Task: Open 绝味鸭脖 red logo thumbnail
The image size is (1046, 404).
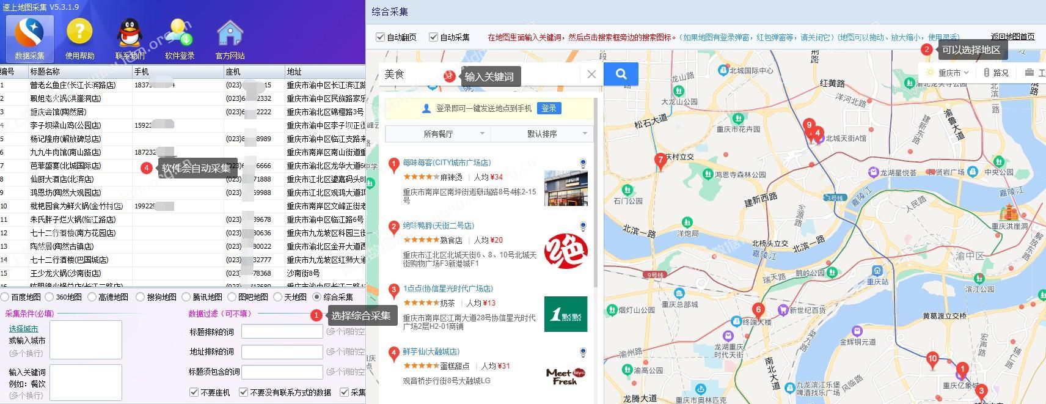Action: click(x=566, y=251)
